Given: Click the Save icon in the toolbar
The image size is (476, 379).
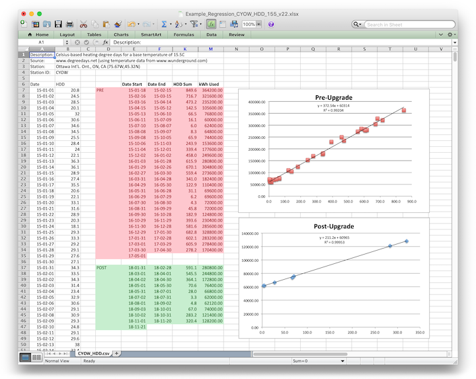Looking at the screenshot, I should coord(59,24).
